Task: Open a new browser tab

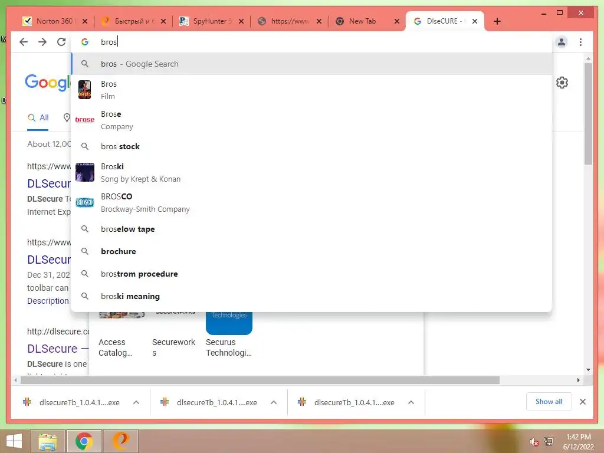Action: click(497, 21)
